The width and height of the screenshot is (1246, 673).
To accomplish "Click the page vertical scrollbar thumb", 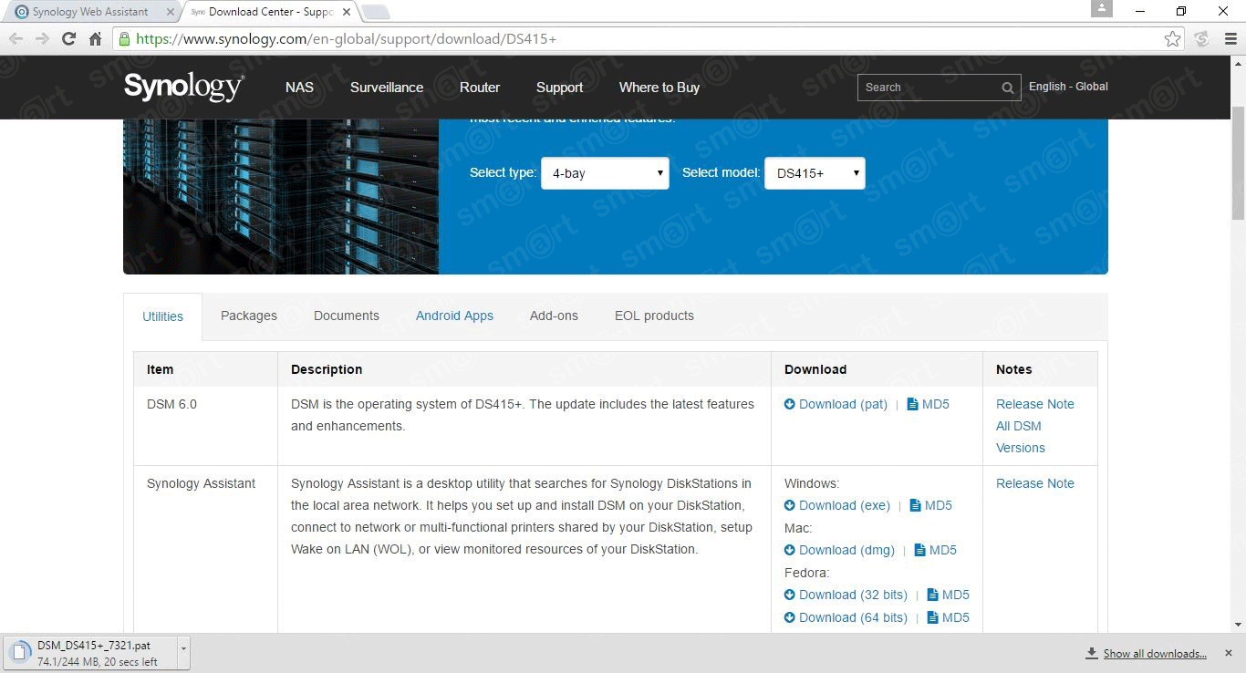I will tap(1238, 162).
